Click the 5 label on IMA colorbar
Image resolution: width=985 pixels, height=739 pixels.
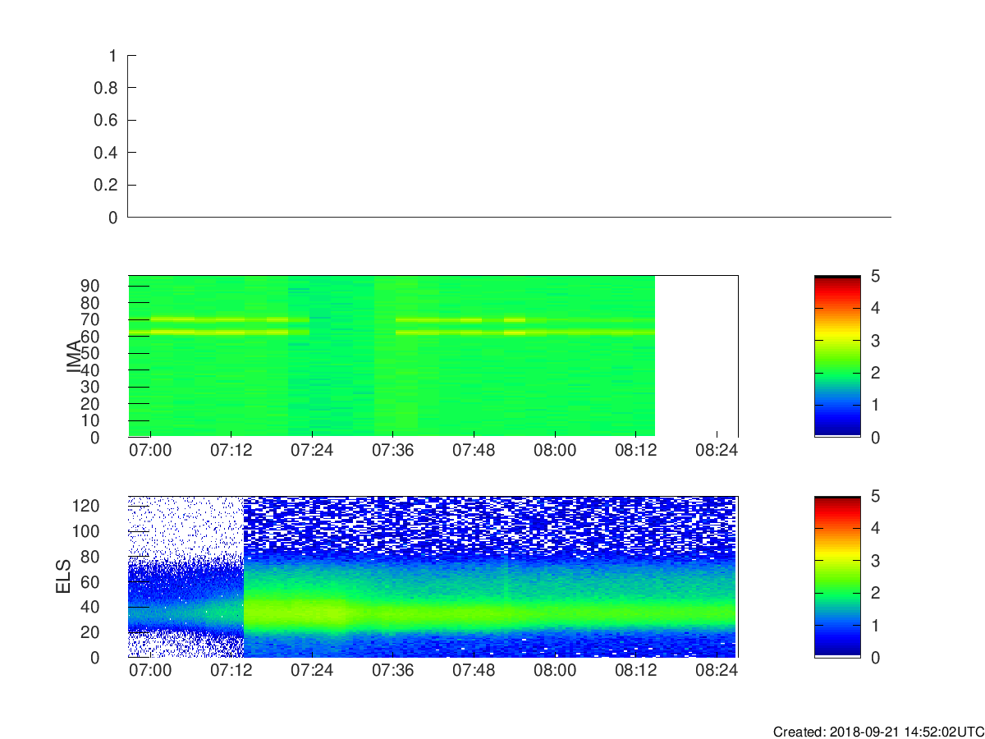[875, 276]
